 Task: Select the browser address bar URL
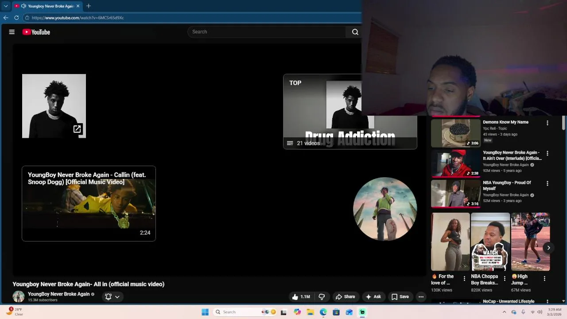(78, 18)
